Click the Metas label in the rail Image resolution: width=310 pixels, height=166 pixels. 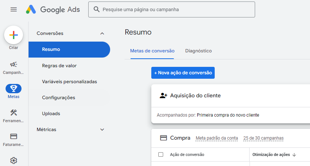[14, 97]
